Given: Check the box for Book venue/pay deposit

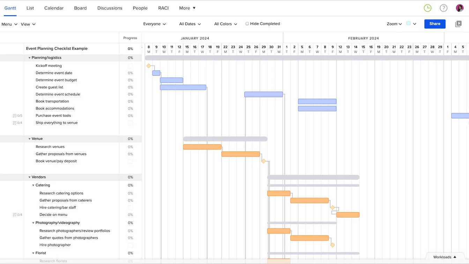Looking at the screenshot, I should (131, 161).
